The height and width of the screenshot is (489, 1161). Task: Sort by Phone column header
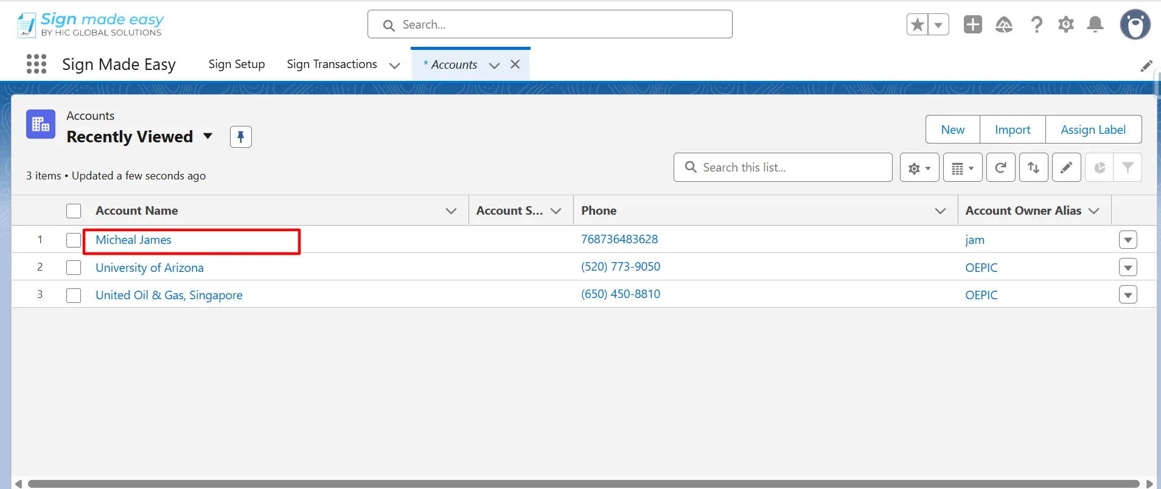coord(599,210)
